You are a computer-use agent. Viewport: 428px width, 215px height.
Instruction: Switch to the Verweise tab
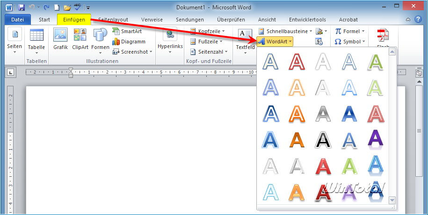[152, 20]
